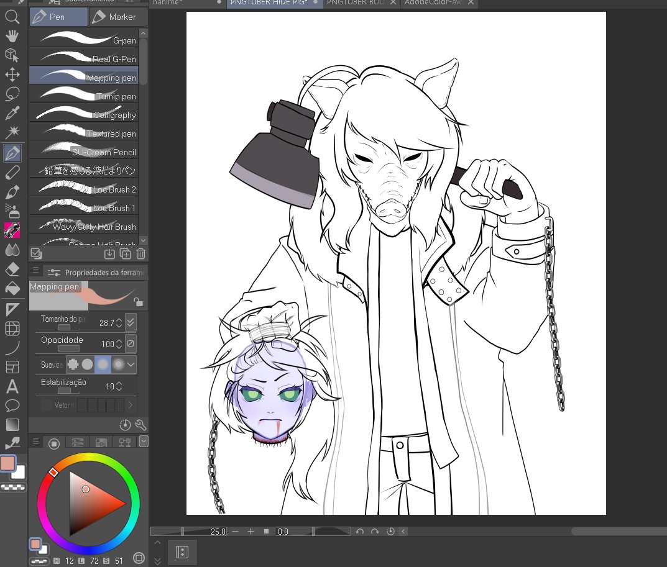Screen dimensions: 667x567
Task: Fit canvas to screen square button
Action: [x=266, y=532]
